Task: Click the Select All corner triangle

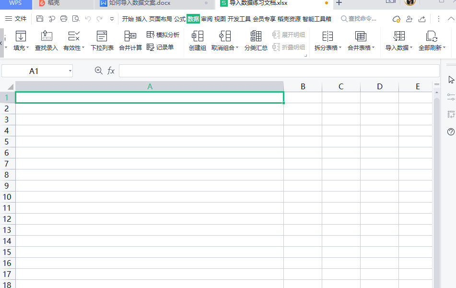Action: pos(11,87)
